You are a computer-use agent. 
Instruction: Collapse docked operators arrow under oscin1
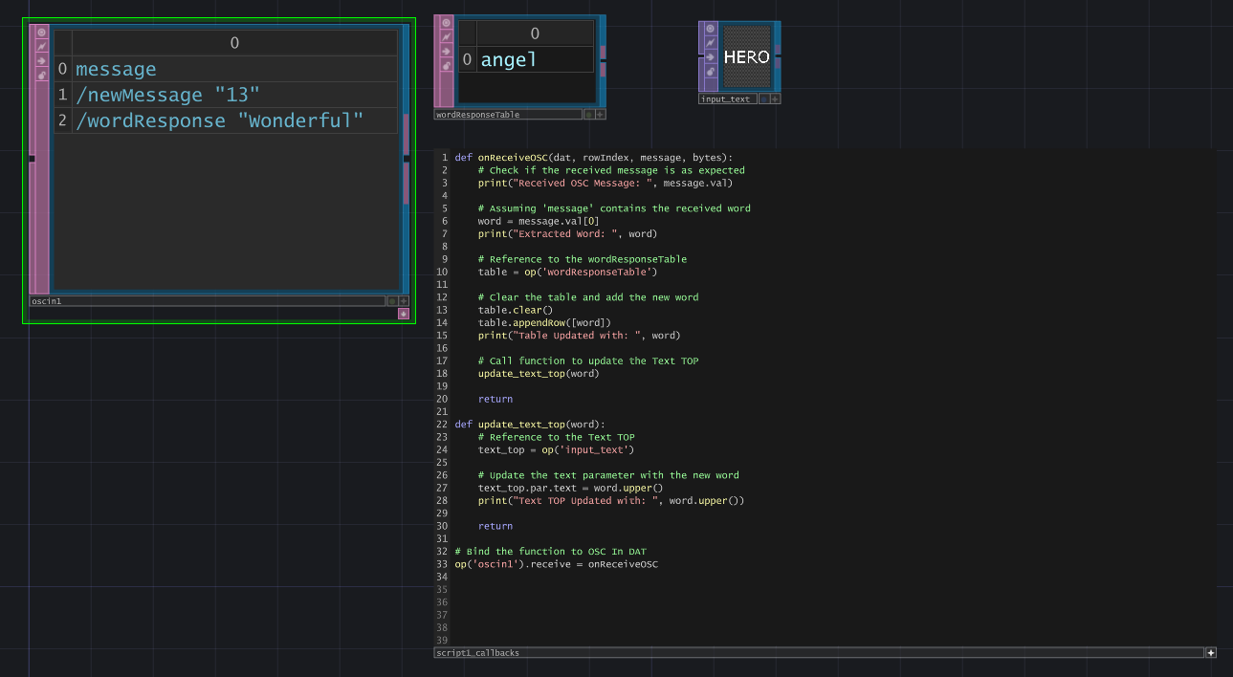(404, 314)
